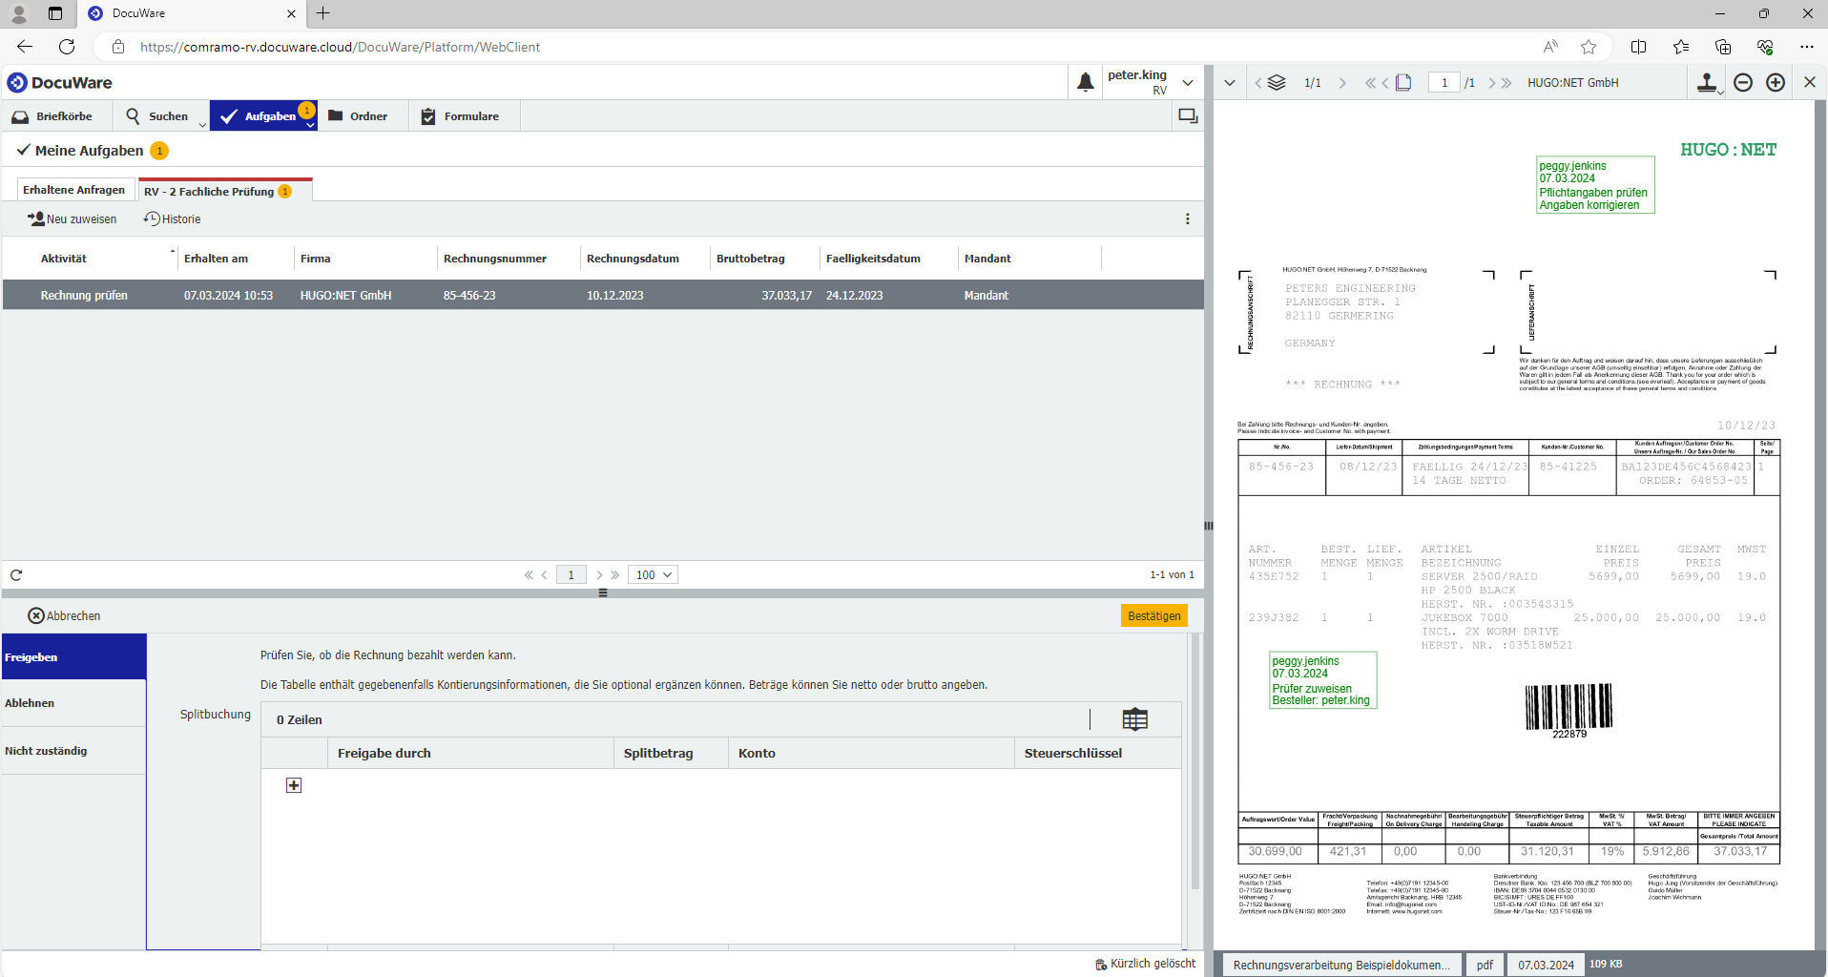This screenshot has width=1828, height=977.
Task: Choose the Freigeben decision
Action: 74,657
